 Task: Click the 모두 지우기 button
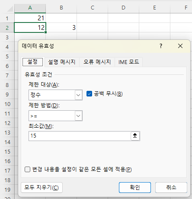tap(42, 187)
